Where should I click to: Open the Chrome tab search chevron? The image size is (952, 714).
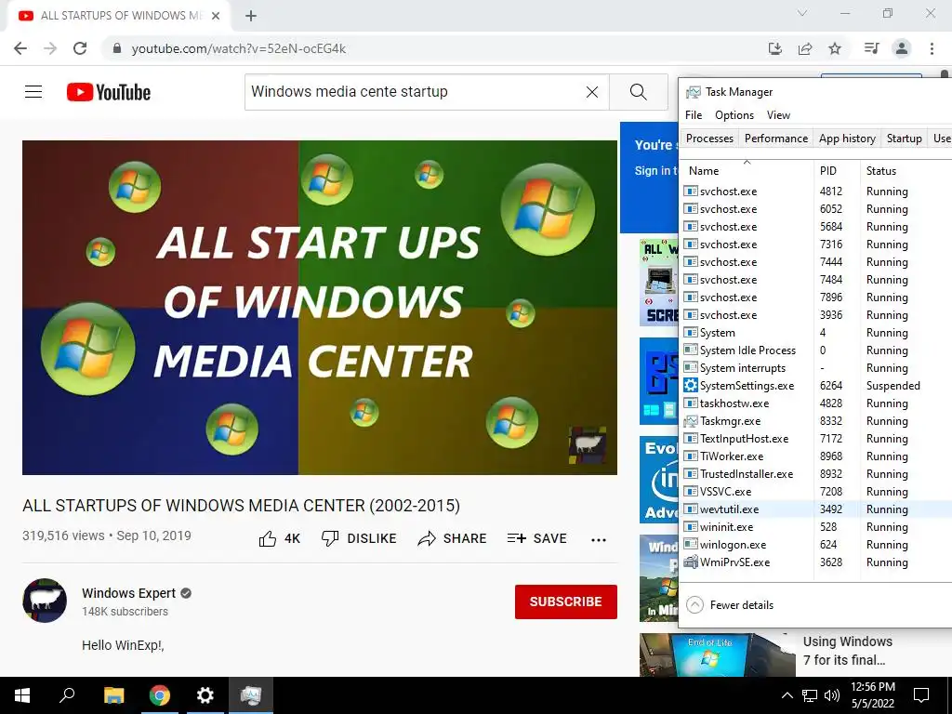tap(802, 13)
